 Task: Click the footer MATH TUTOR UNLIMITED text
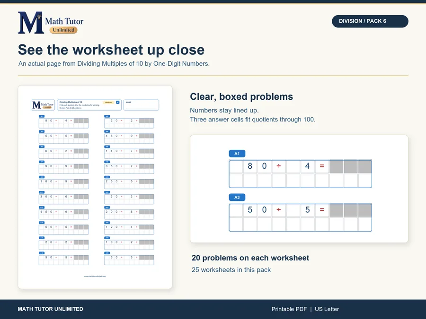click(x=51, y=309)
